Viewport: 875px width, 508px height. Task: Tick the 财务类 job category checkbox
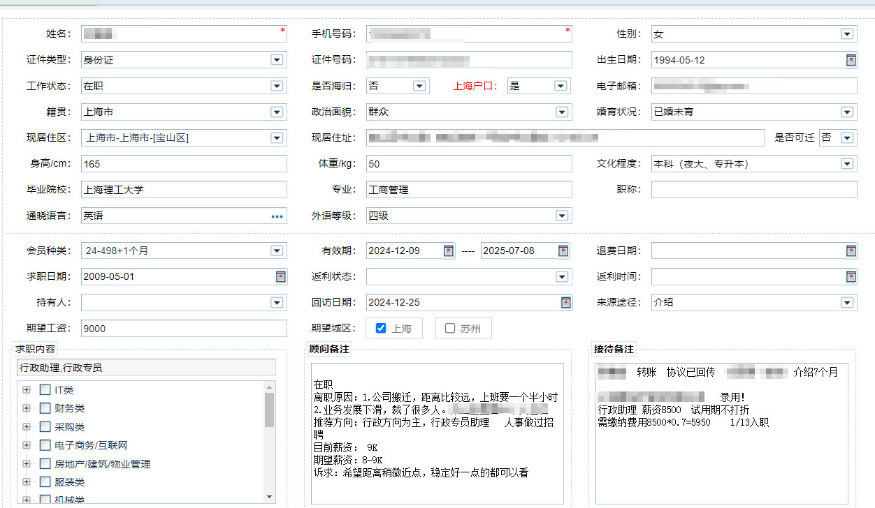[x=45, y=408]
